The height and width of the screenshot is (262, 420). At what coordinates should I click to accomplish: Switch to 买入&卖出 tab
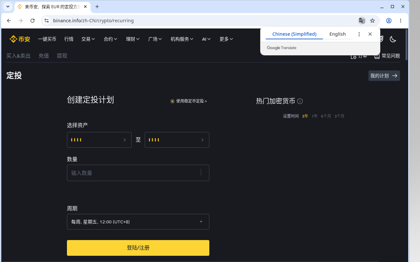coord(18,56)
